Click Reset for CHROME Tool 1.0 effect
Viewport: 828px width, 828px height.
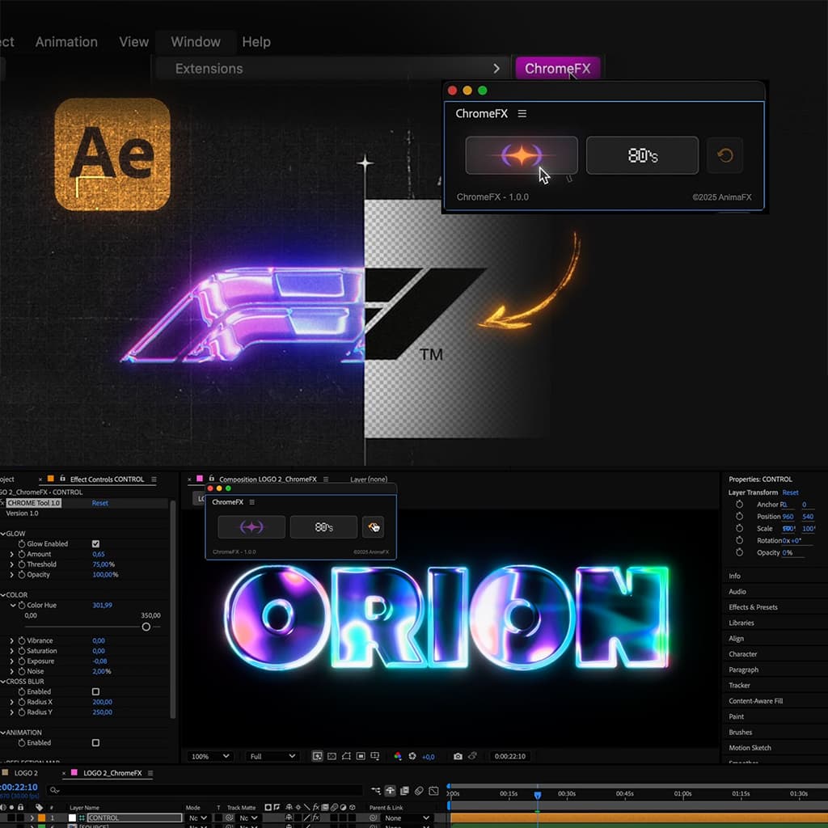coord(99,503)
